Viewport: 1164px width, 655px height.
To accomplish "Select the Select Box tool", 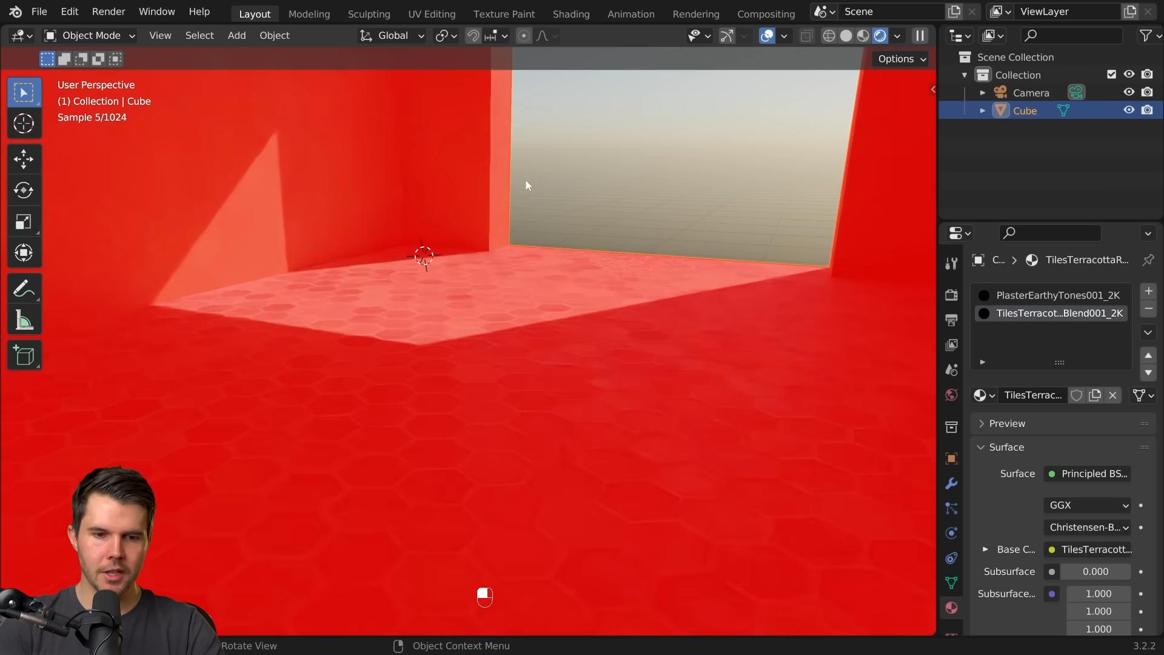I will tap(24, 93).
